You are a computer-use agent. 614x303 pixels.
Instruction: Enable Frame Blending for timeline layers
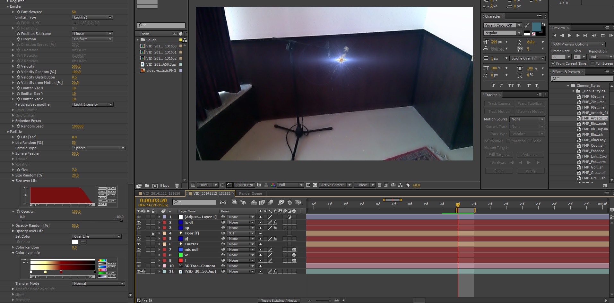tap(262, 202)
